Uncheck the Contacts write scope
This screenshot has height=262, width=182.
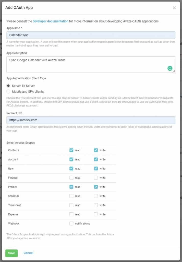click(96, 150)
